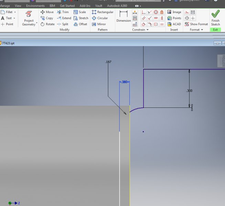225x206 pixels.
Task: Click the lock constraint icon
Action: [161, 12]
